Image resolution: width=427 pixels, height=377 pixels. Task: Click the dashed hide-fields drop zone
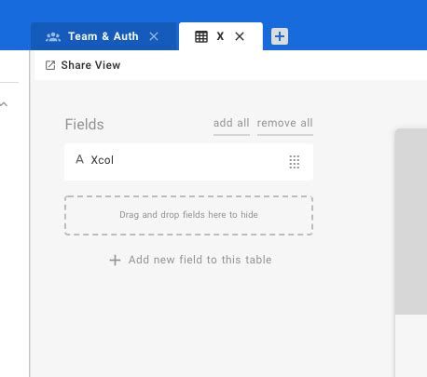coord(188,215)
